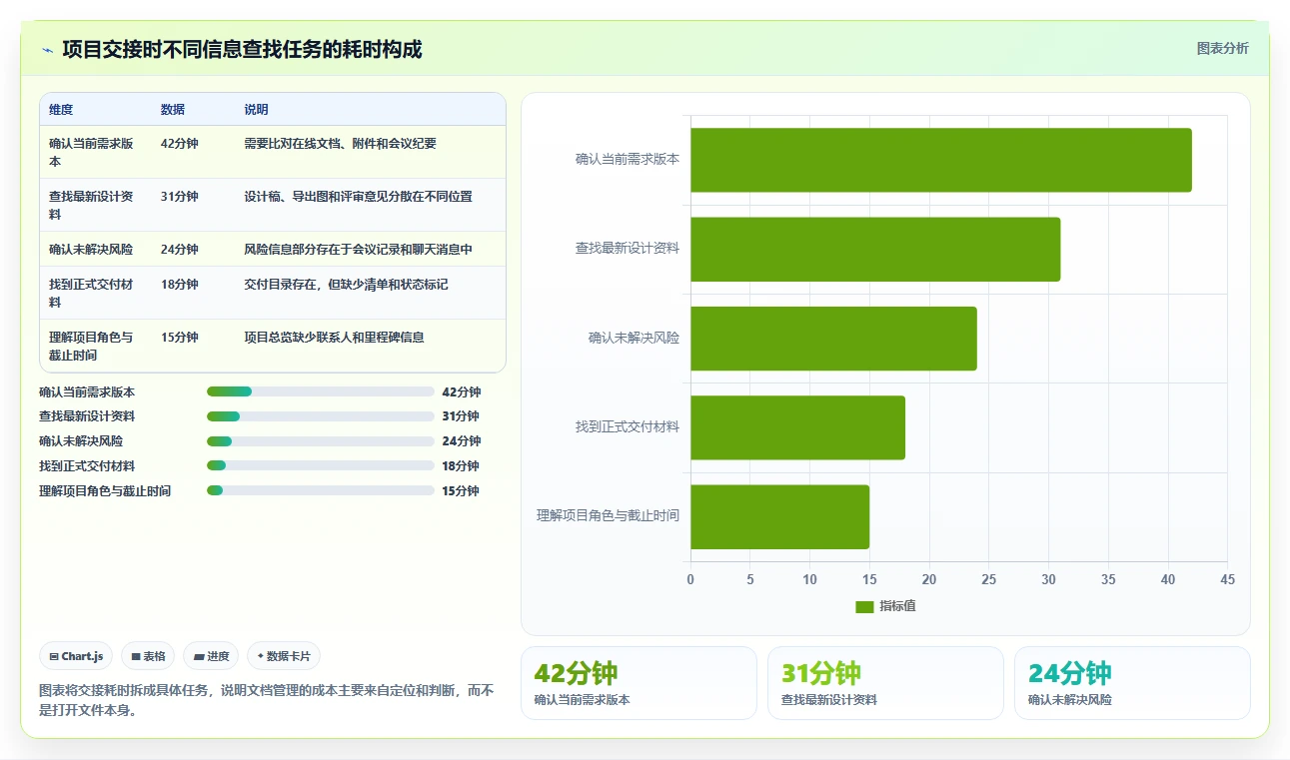Click x-axis tick value 45
The width and height of the screenshot is (1290, 760).
[1228, 579]
